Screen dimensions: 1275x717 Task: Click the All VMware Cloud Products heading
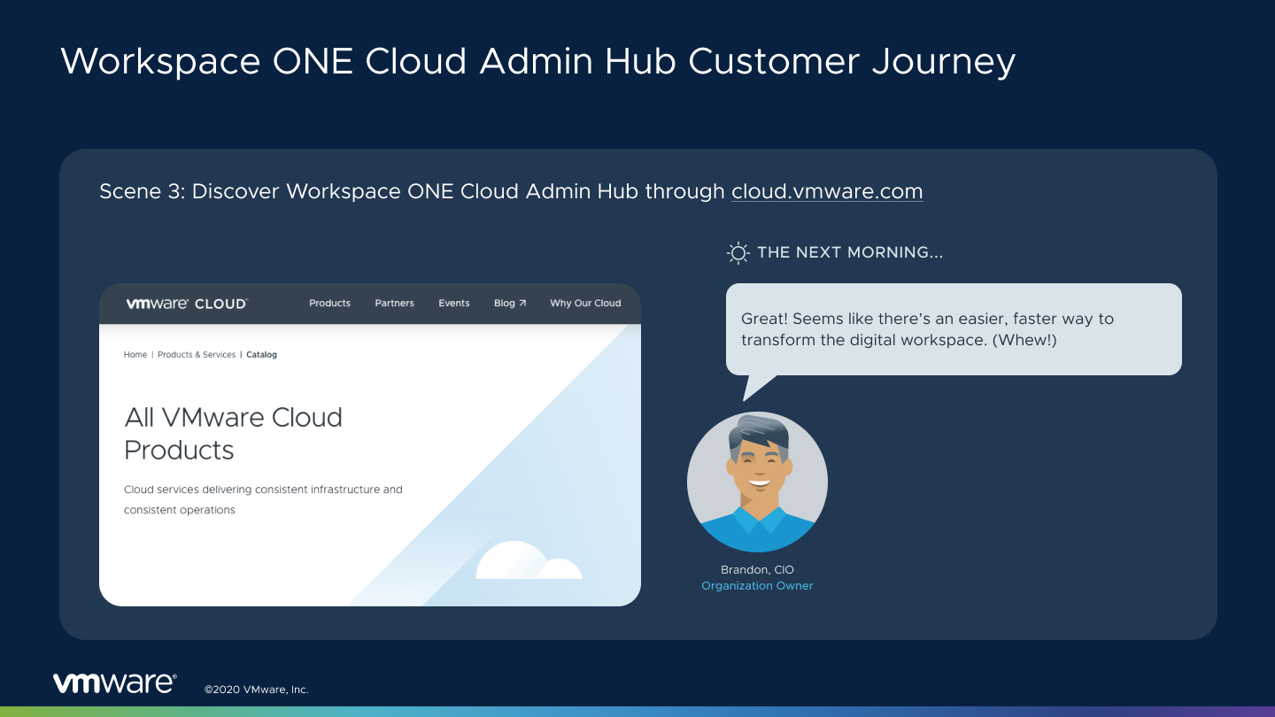tap(233, 433)
